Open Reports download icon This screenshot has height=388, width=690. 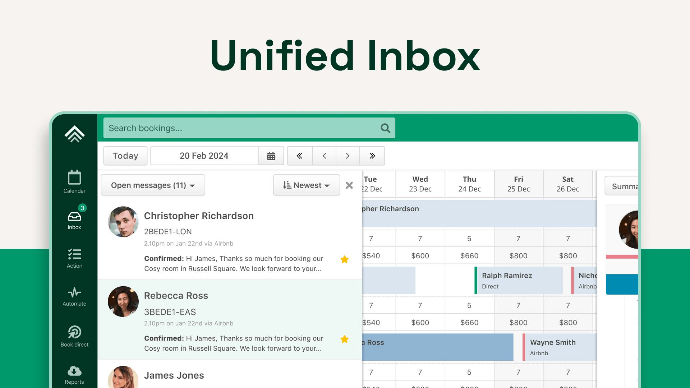point(74,371)
